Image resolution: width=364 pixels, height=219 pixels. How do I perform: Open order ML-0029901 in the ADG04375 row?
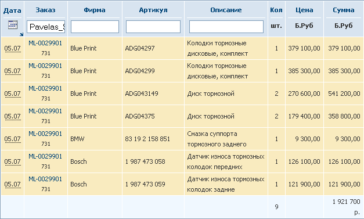point(45,111)
